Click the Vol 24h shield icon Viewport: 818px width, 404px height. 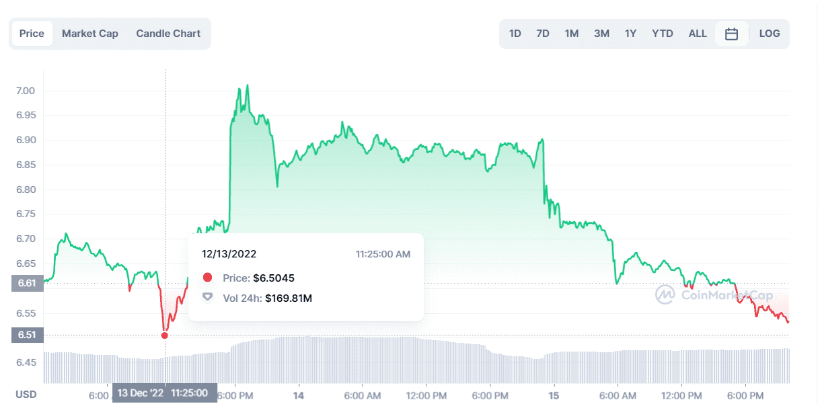tap(208, 296)
